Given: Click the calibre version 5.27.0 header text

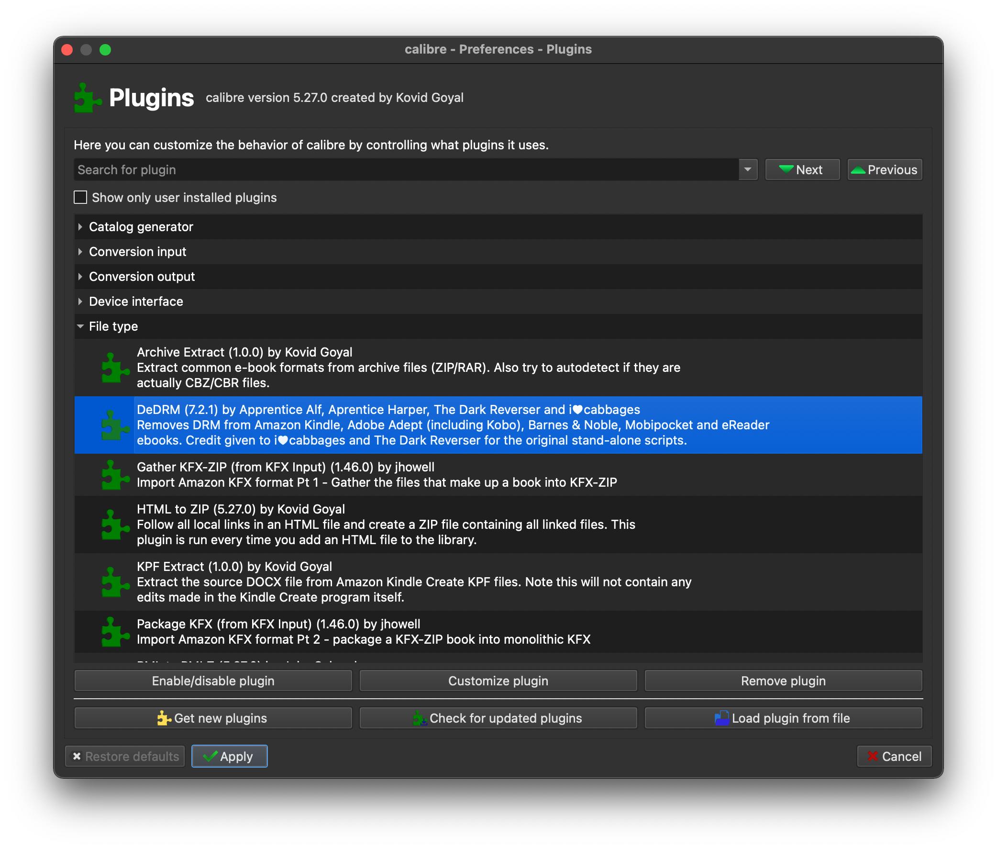Looking at the screenshot, I should click(334, 98).
